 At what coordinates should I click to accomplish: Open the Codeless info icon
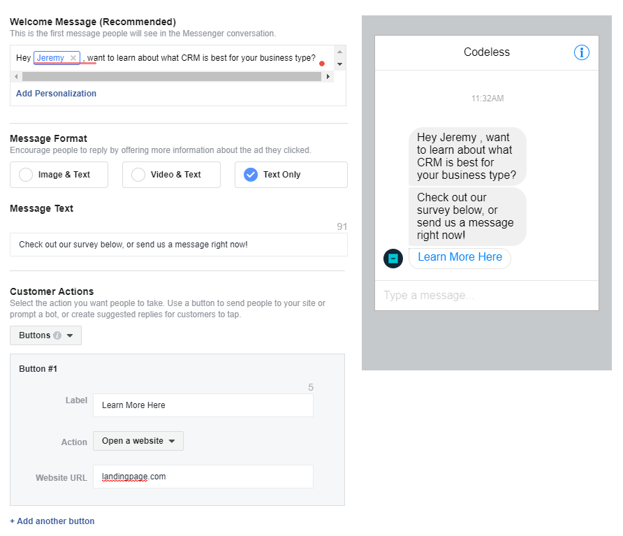point(581,52)
